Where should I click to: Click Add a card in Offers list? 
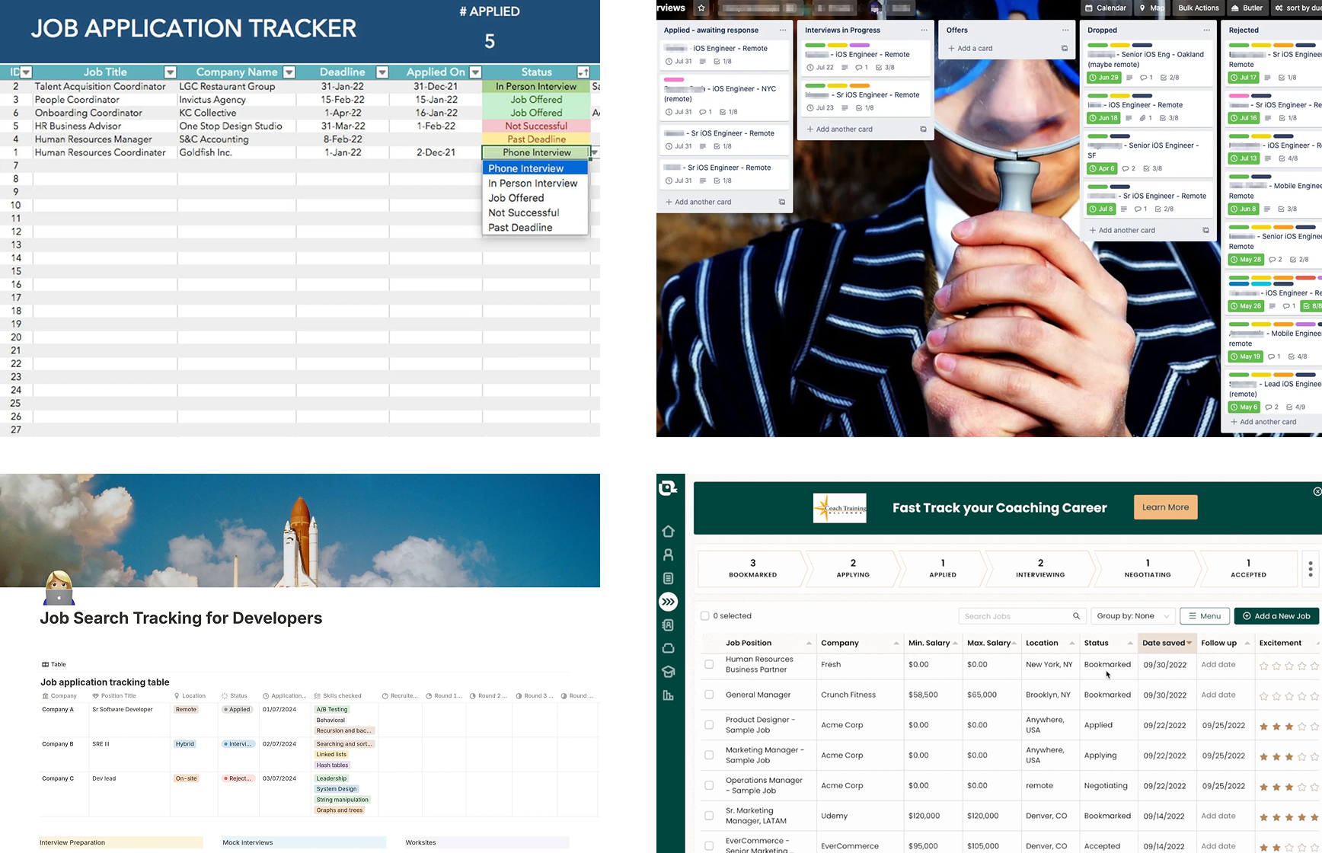(x=970, y=49)
